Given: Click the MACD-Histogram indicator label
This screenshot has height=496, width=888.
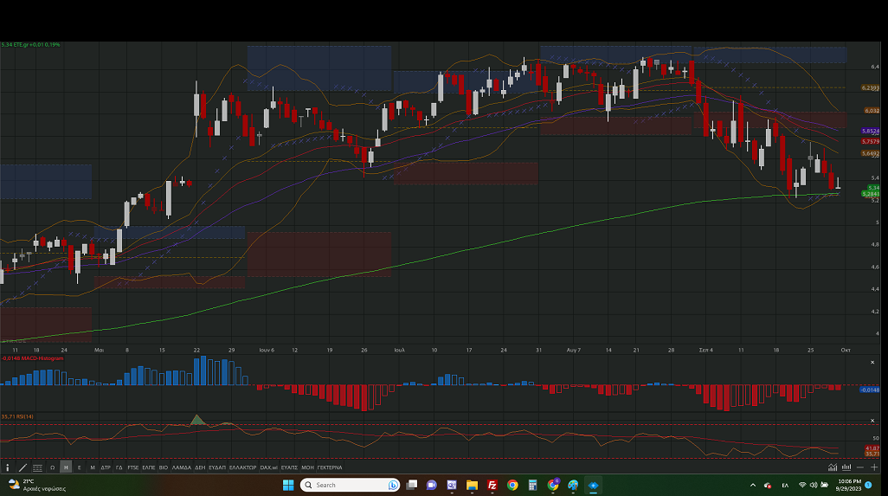Looking at the screenshot, I should click(32, 358).
